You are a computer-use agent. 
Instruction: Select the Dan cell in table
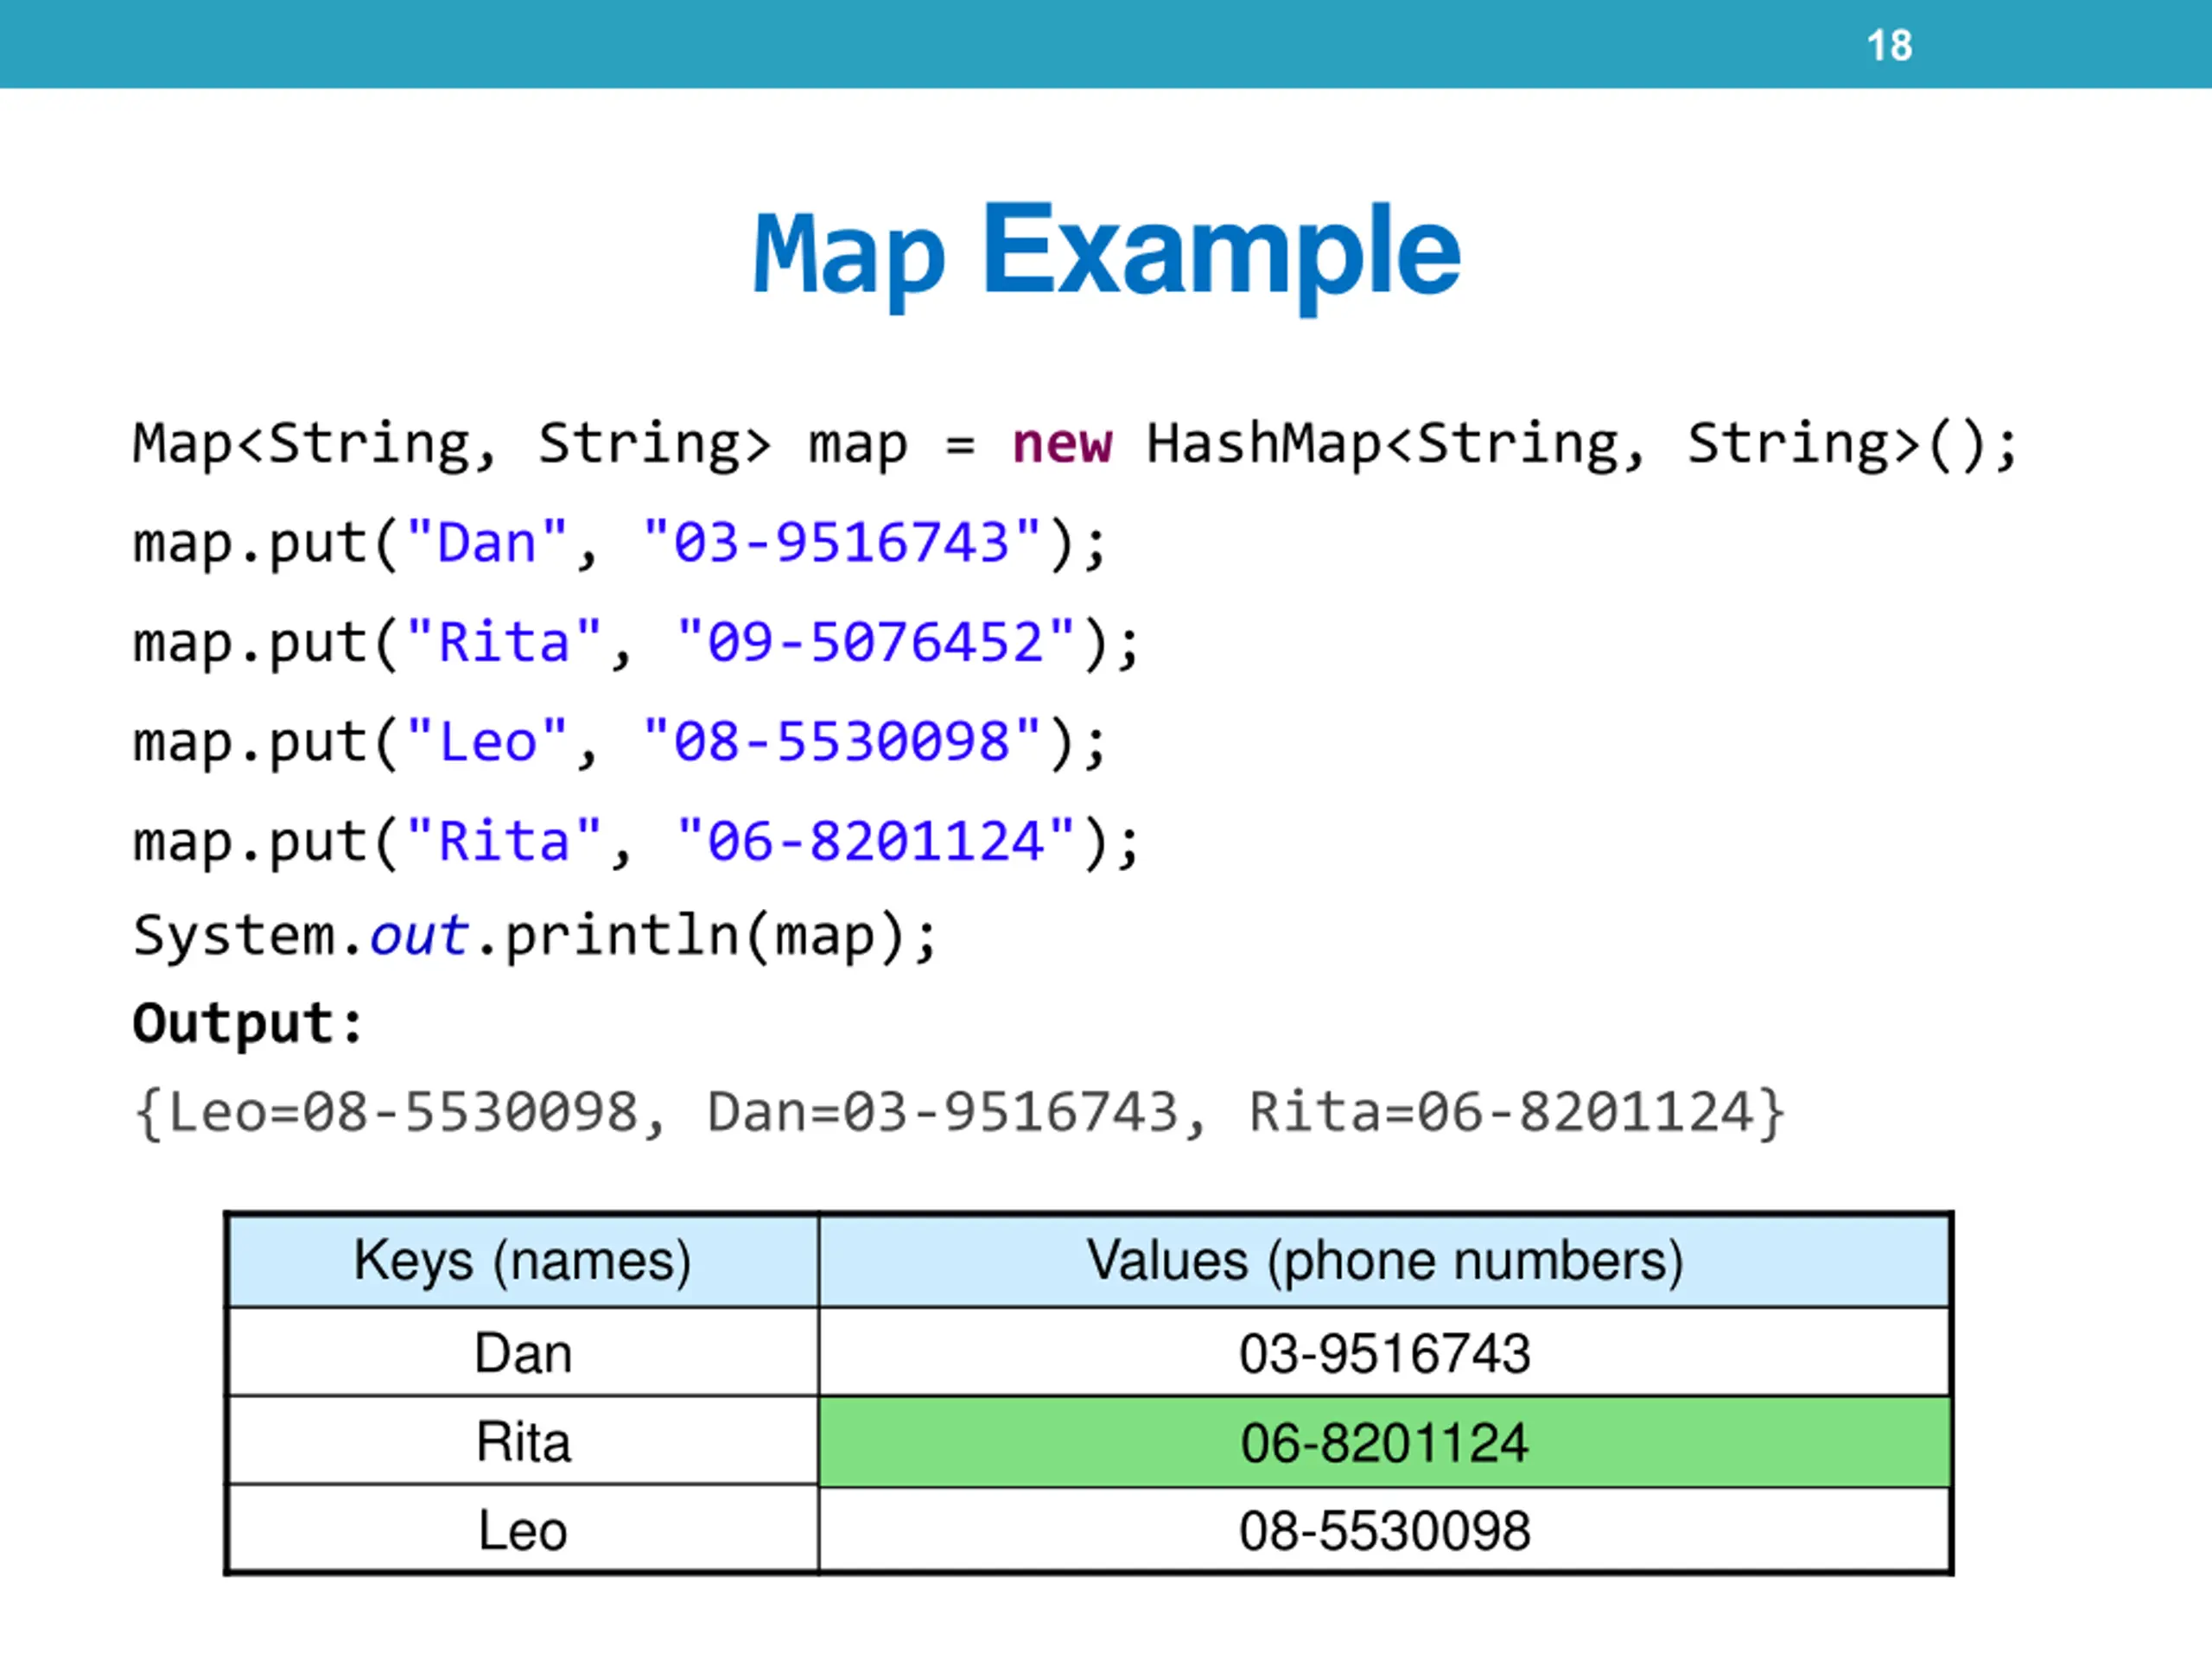(x=523, y=1352)
